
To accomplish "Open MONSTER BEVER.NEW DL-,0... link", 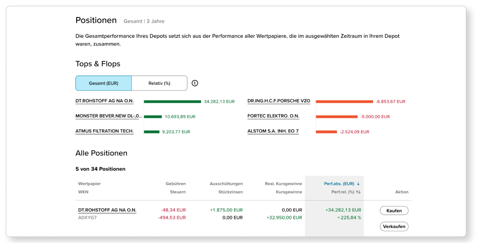I will click(x=109, y=116).
